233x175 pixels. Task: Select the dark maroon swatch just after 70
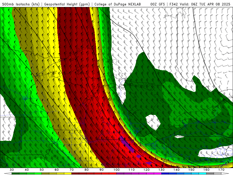click(75, 174)
